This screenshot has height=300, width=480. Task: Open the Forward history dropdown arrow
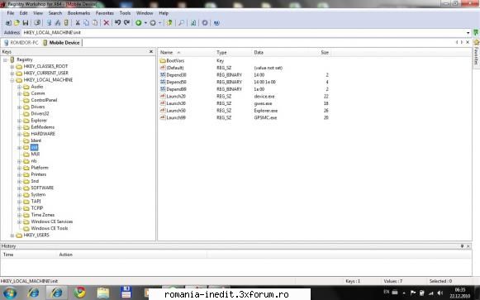click(x=159, y=23)
